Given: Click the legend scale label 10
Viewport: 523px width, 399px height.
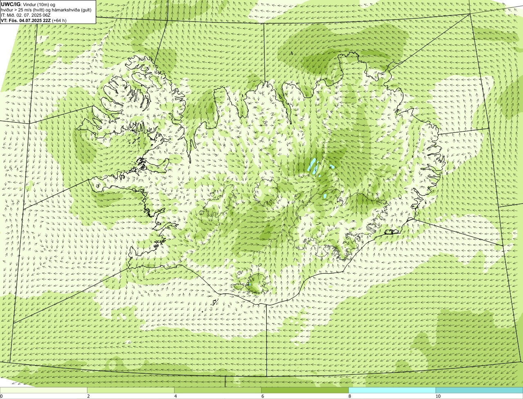Looking at the screenshot, I should pyautogui.click(x=438, y=396).
